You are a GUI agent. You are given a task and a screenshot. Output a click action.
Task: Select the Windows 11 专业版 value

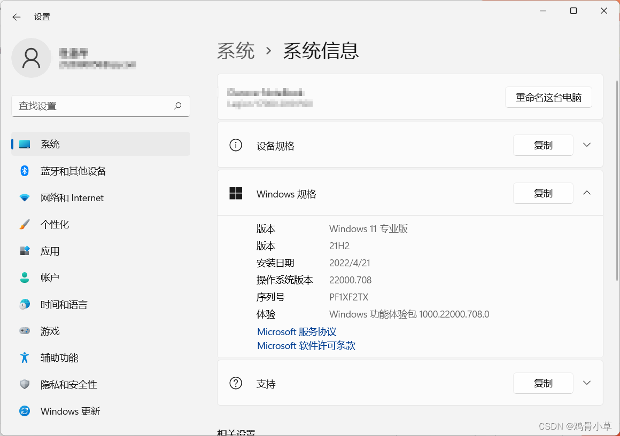368,229
